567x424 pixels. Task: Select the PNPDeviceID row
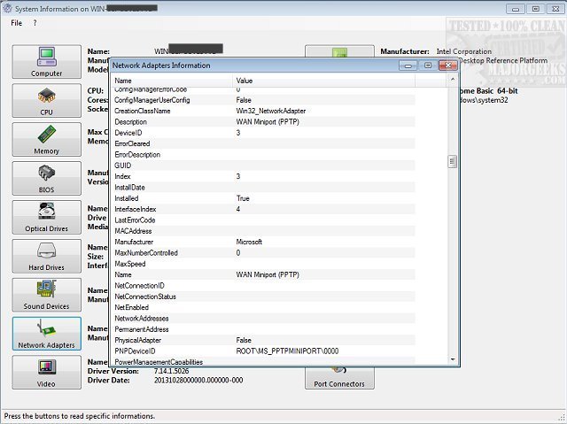(264, 351)
